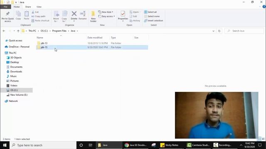Switch to the View ribbon tab
Viewport: 266px width, 149px height.
point(39,7)
